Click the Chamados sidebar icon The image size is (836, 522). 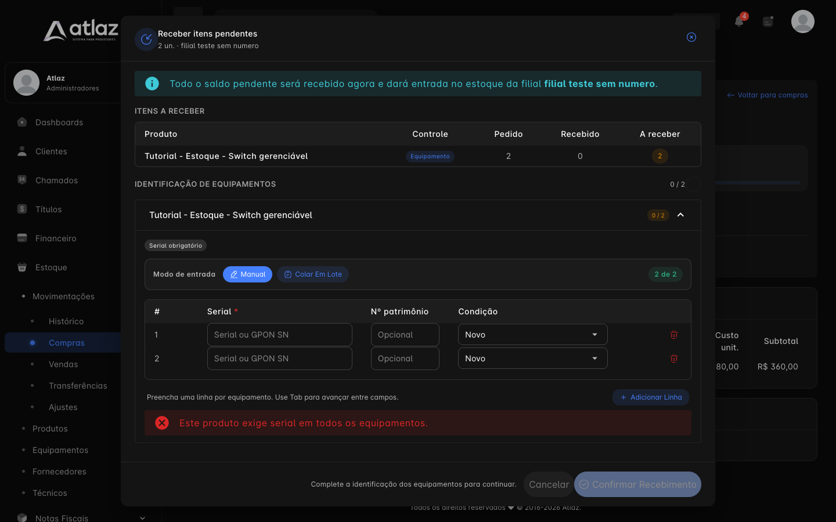22,180
